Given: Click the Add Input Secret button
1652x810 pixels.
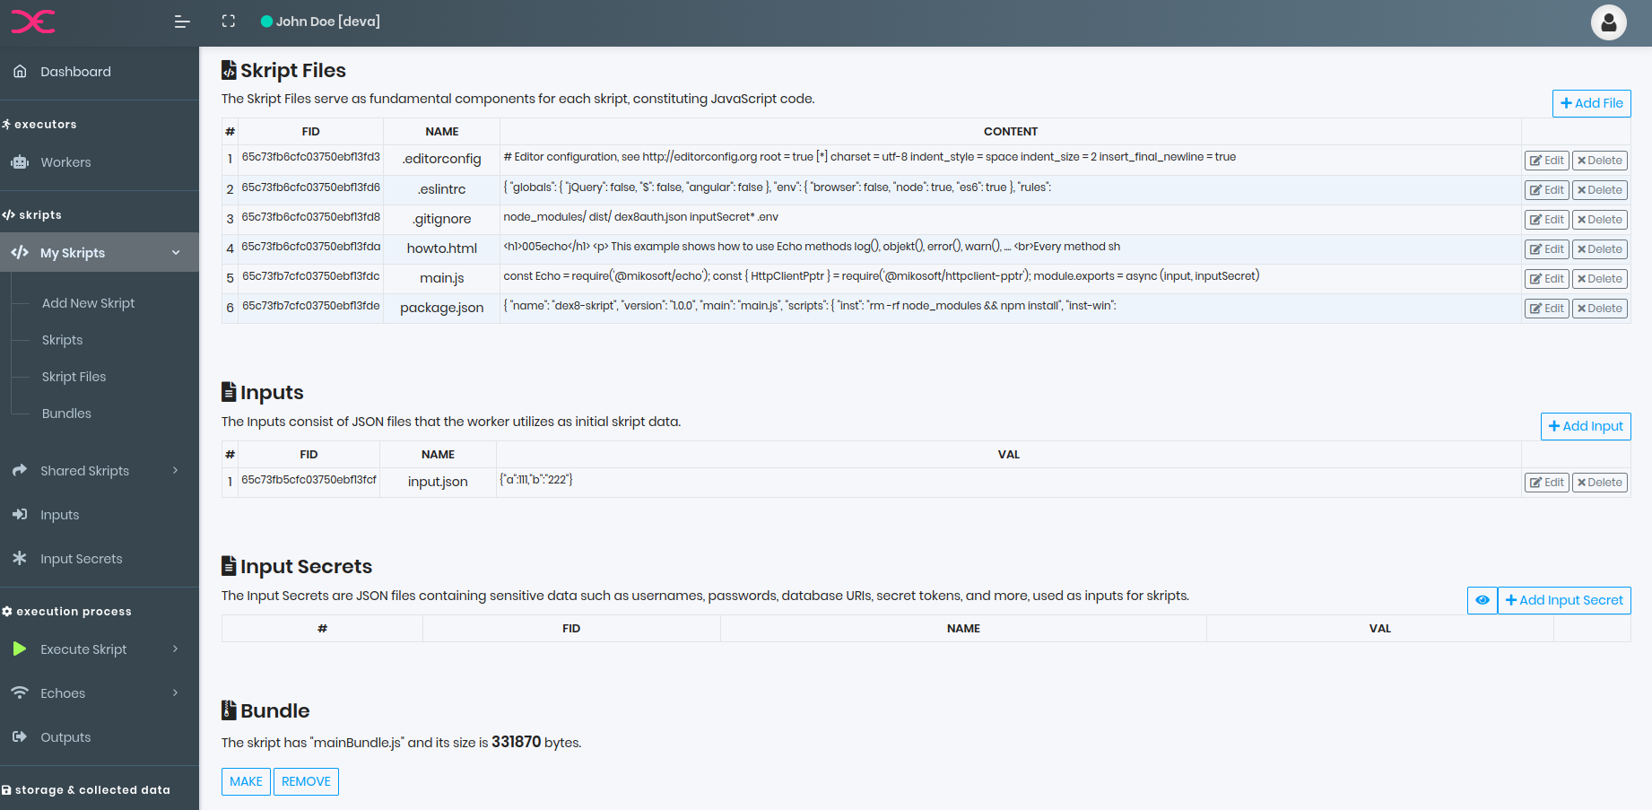Looking at the screenshot, I should pyautogui.click(x=1563, y=600).
